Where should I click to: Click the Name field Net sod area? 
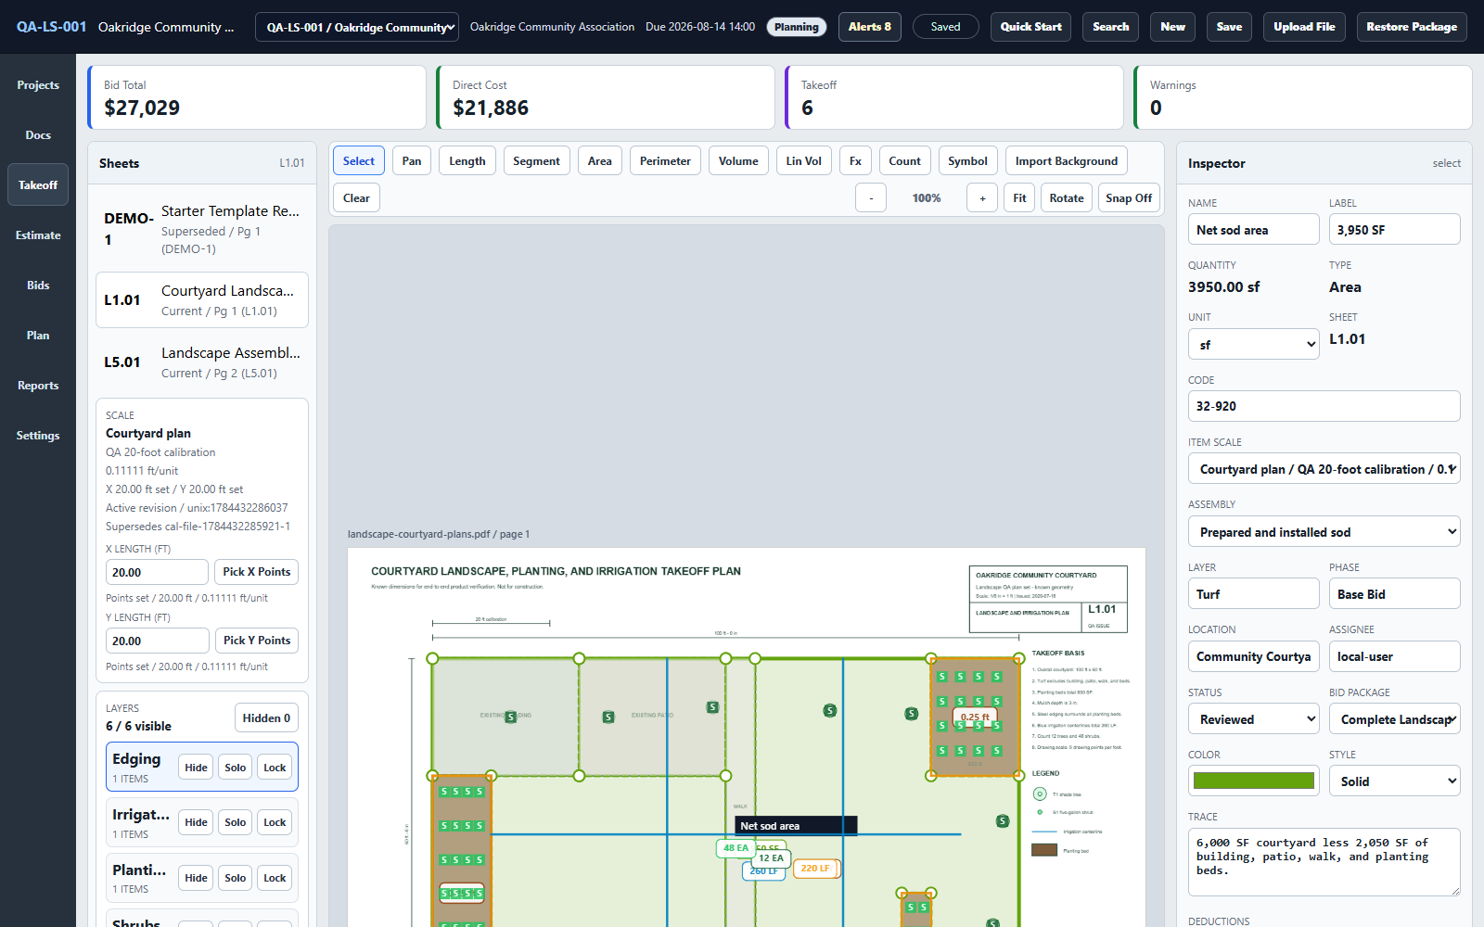pos(1254,230)
